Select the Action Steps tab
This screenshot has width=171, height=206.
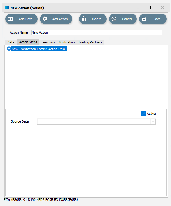tap(28, 42)
